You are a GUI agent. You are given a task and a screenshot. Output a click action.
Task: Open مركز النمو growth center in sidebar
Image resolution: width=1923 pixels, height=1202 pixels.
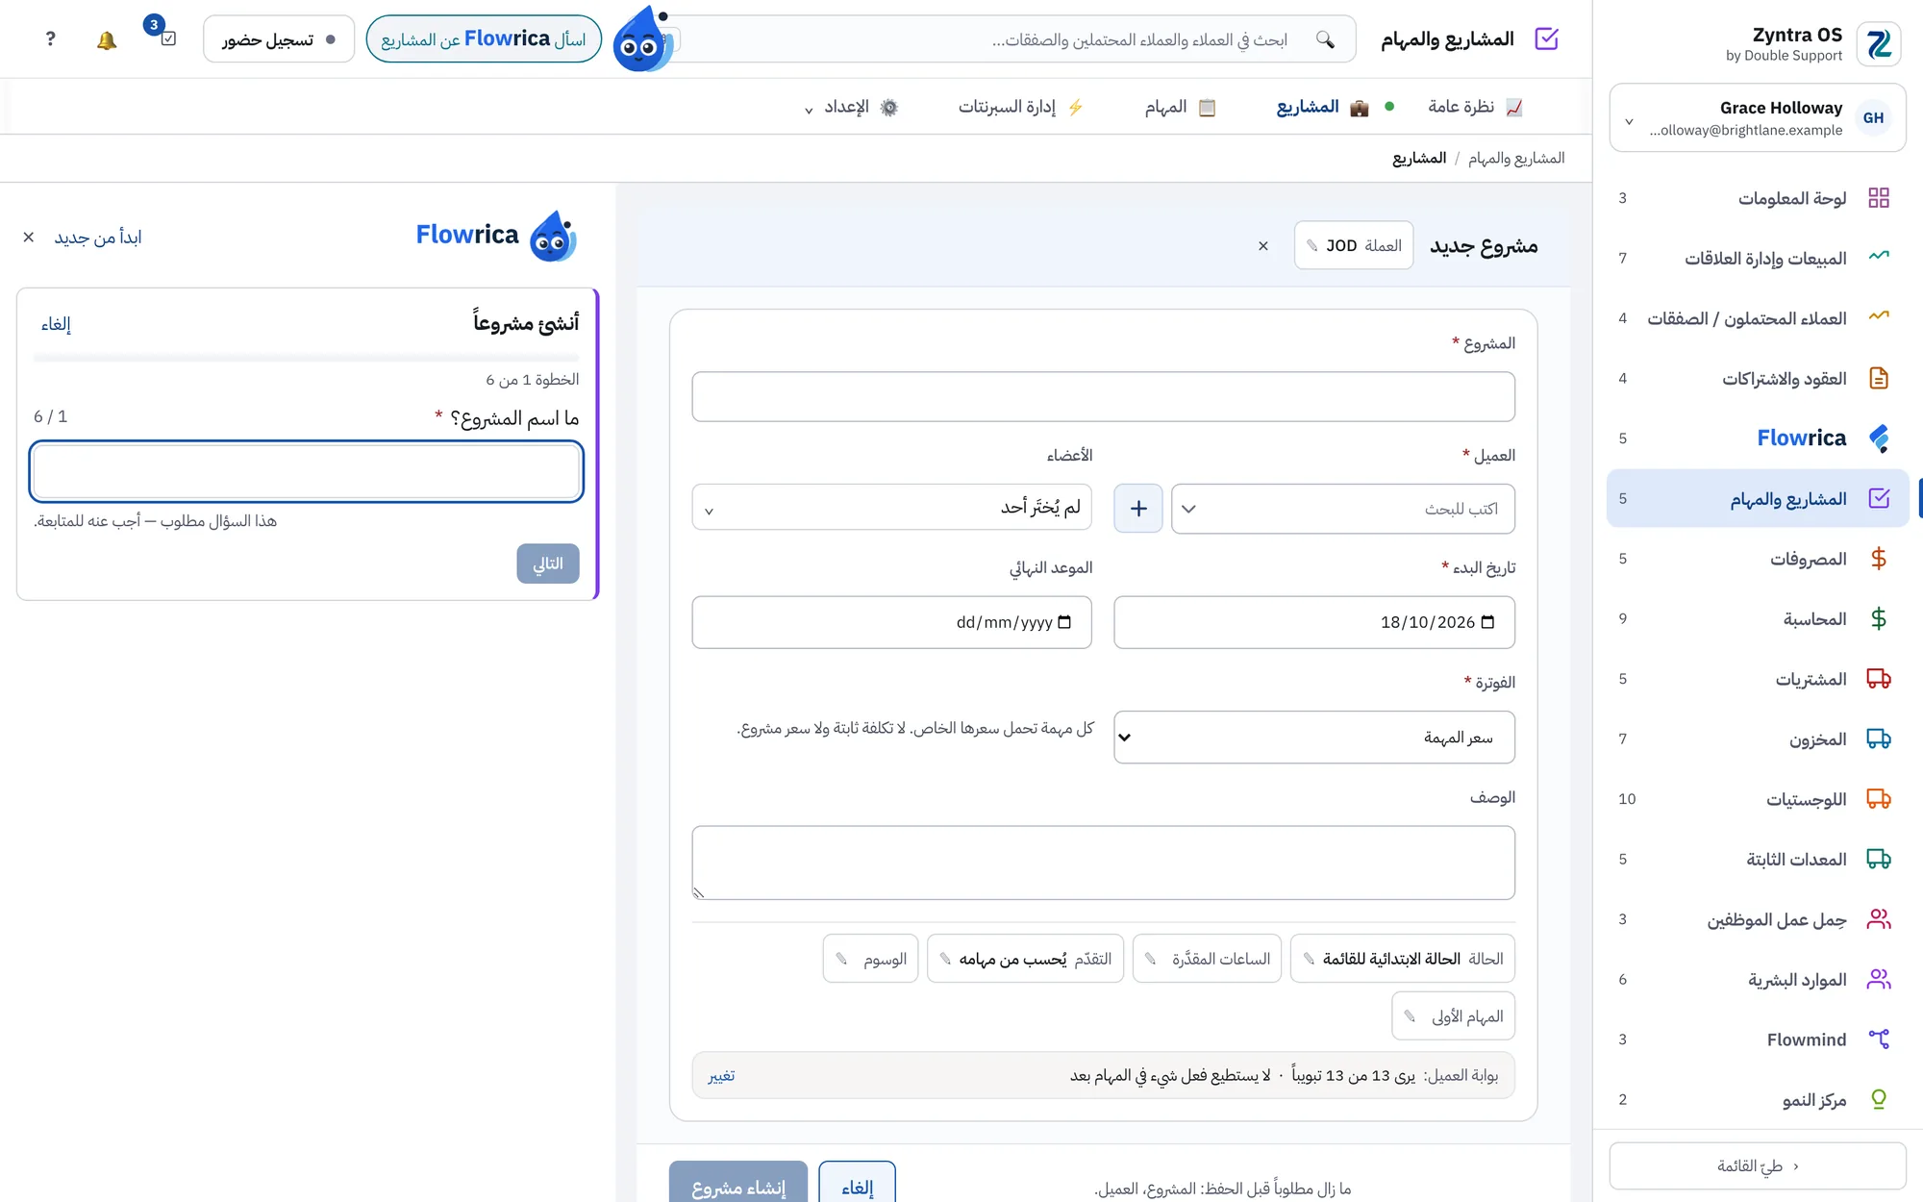pyautogui.click(x=1757, y=1099)
